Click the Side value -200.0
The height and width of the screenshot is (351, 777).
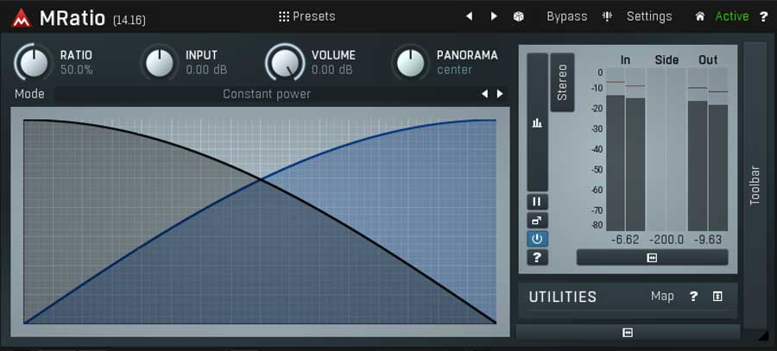(666, 240)
